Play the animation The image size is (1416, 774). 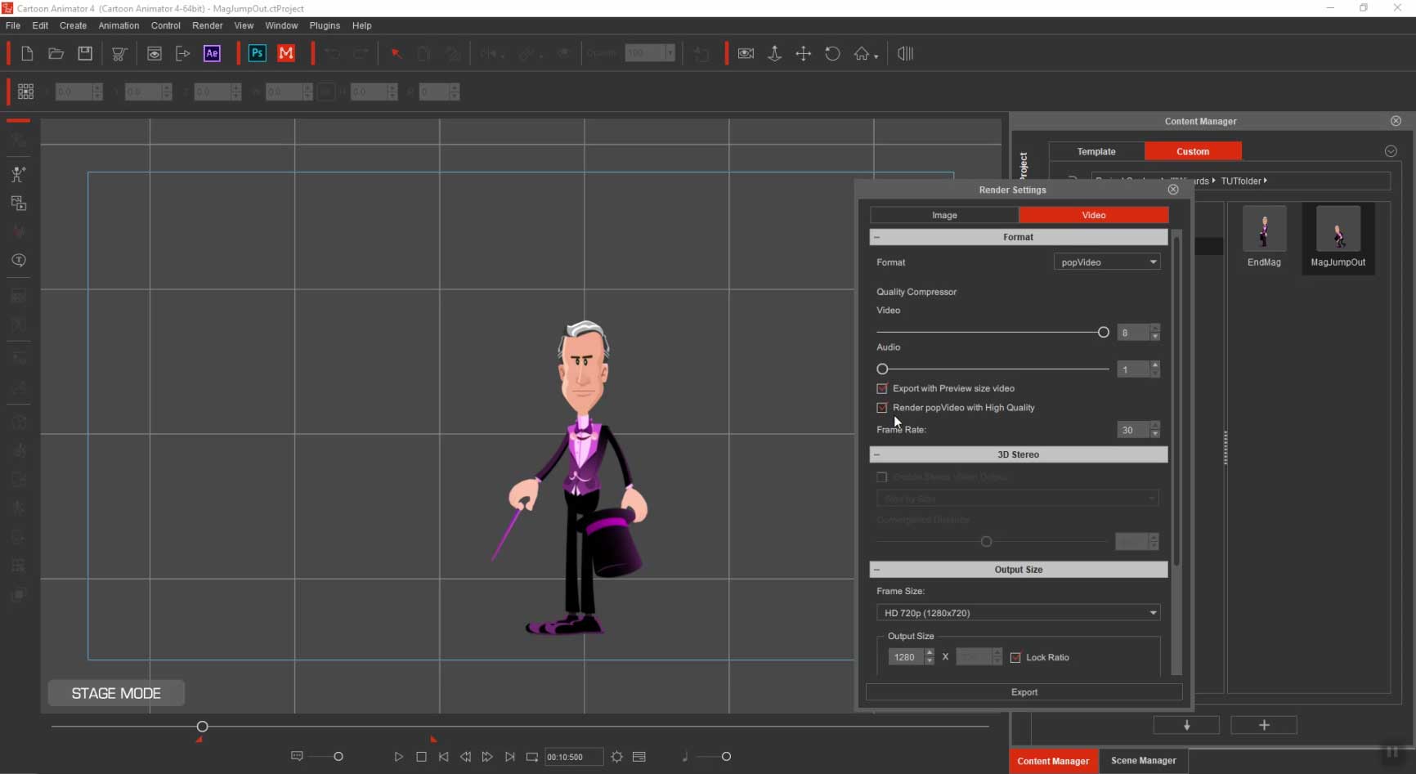pyautogui.click(x=399, y=757)
